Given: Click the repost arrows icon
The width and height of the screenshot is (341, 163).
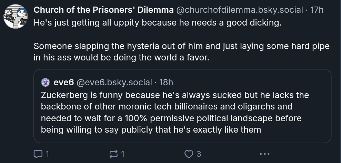Looking at the screenshot, I should click(113, 154).
